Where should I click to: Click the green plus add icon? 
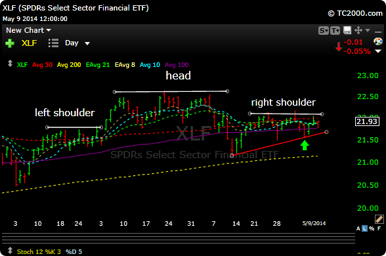pyautogui.click(x=10, y=43)
